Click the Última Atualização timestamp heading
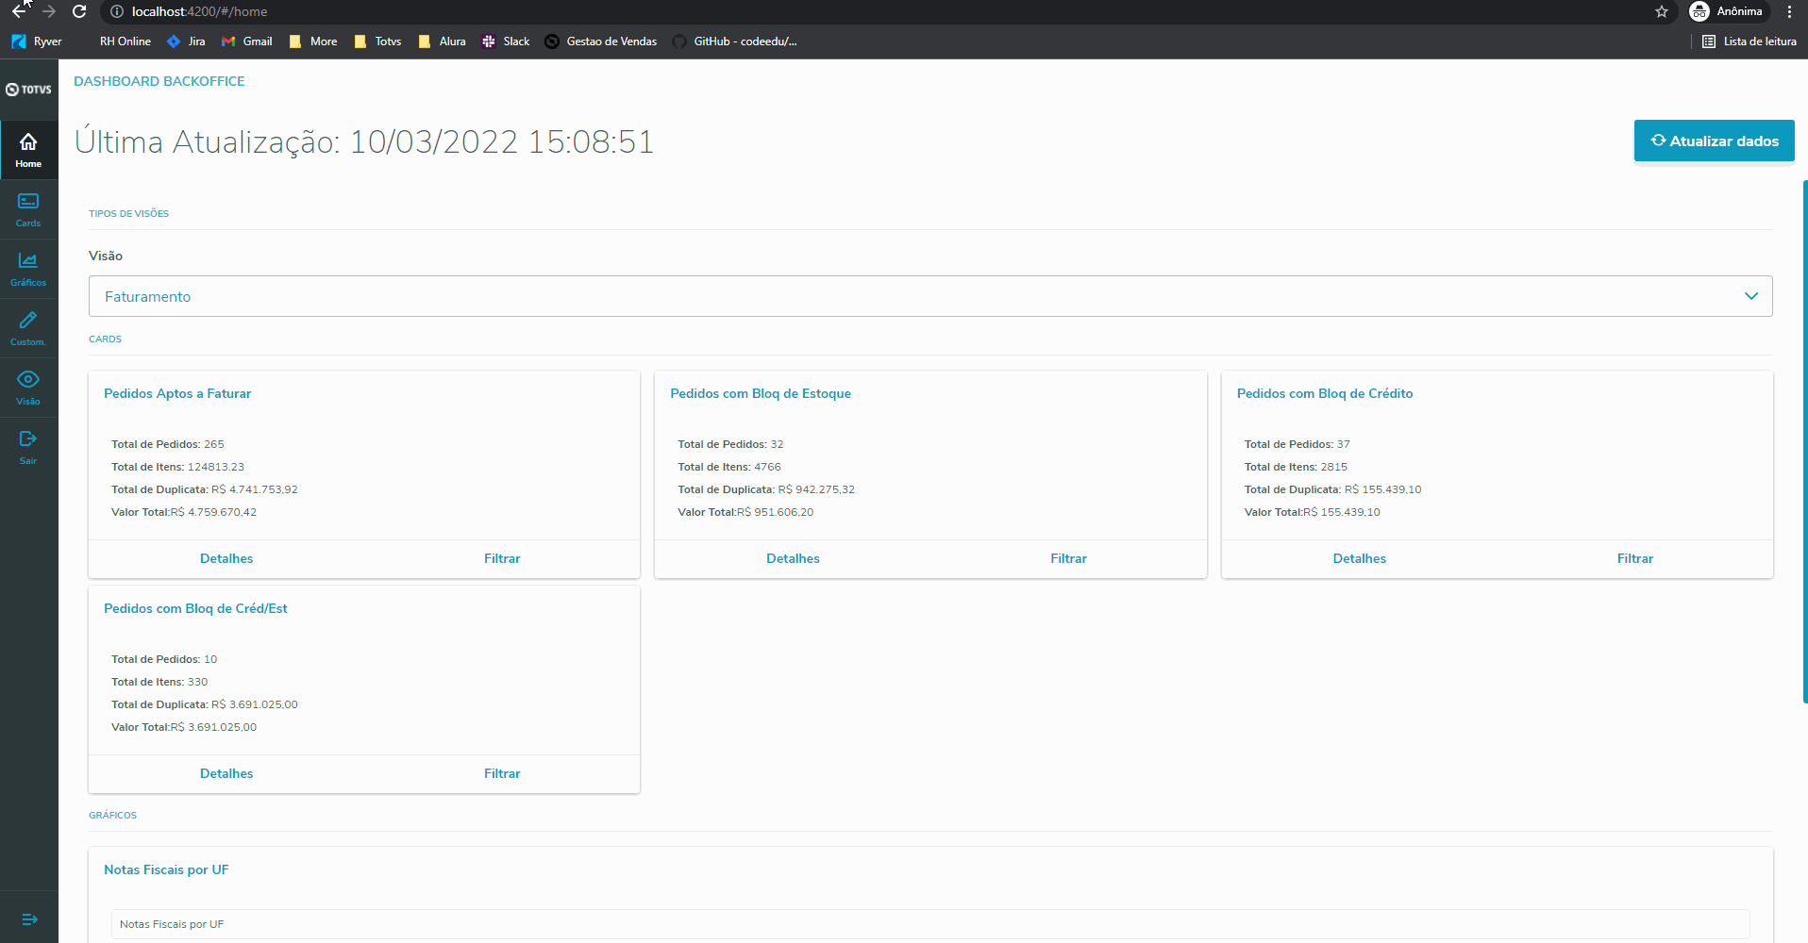1808x943 pixels. pos(364,141)
